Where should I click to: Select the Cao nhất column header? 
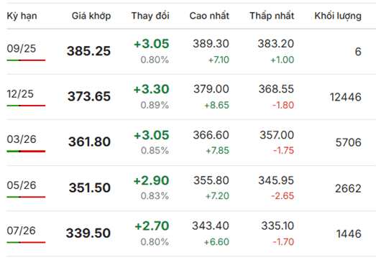click(209, 16)
